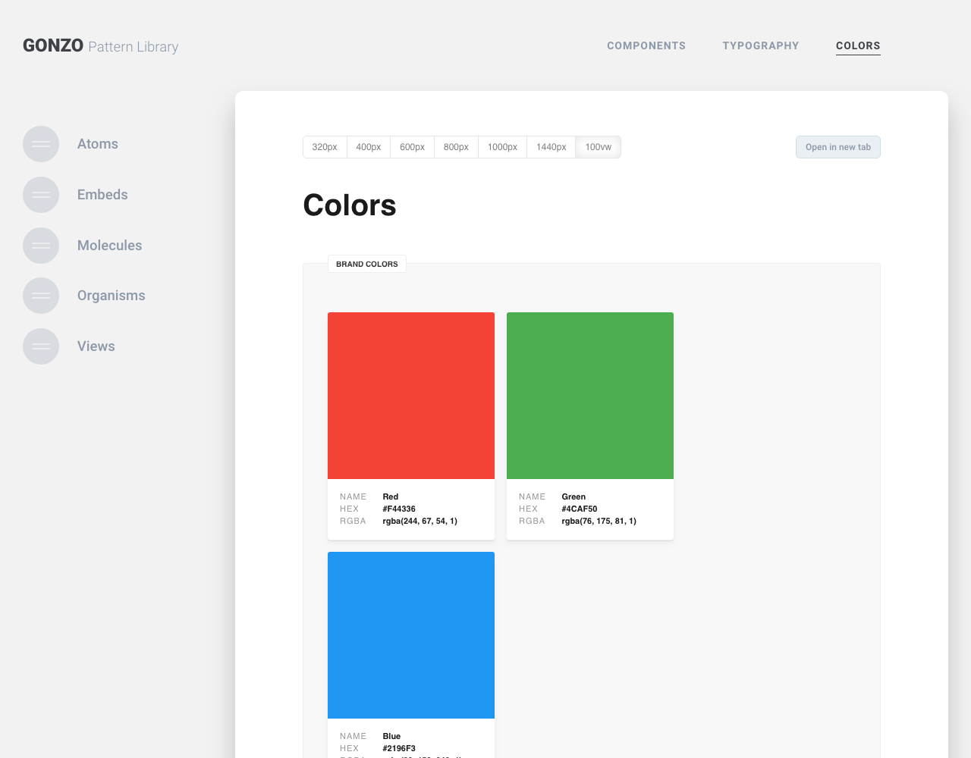
Task: Set preview width to 100vw
Action: pyautogui.click(x=599, y=147)
